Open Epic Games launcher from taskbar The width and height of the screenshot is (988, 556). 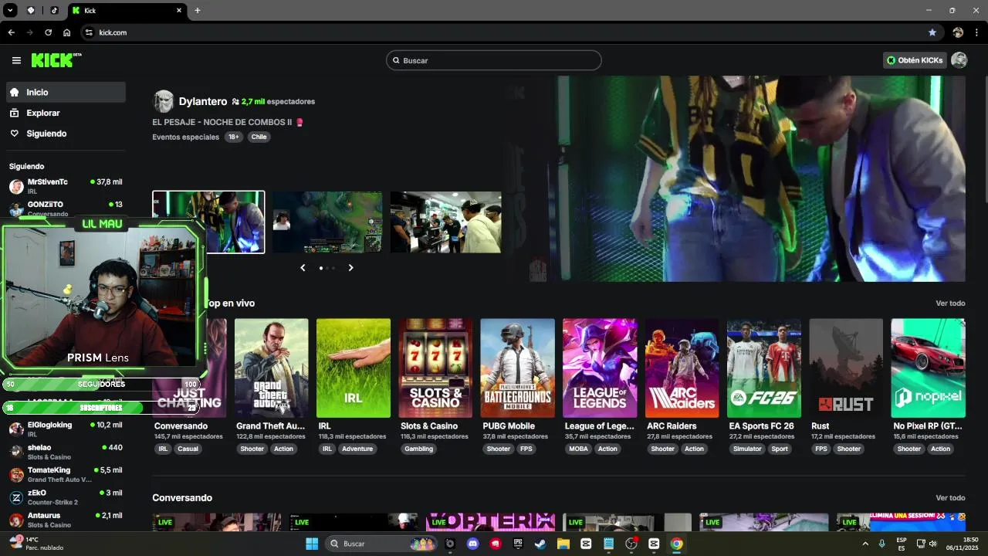518,544
